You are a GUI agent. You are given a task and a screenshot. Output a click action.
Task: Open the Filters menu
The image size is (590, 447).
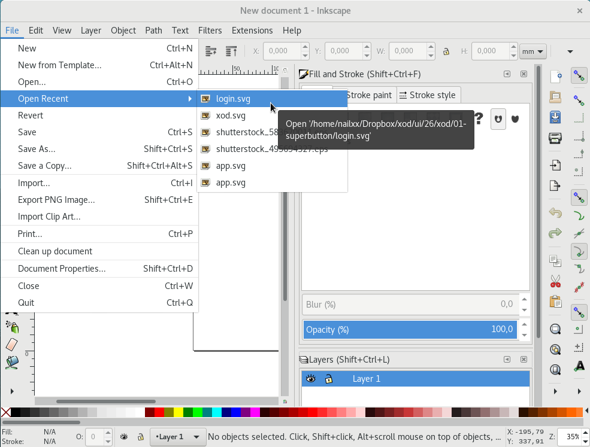[x=210, y=31]
